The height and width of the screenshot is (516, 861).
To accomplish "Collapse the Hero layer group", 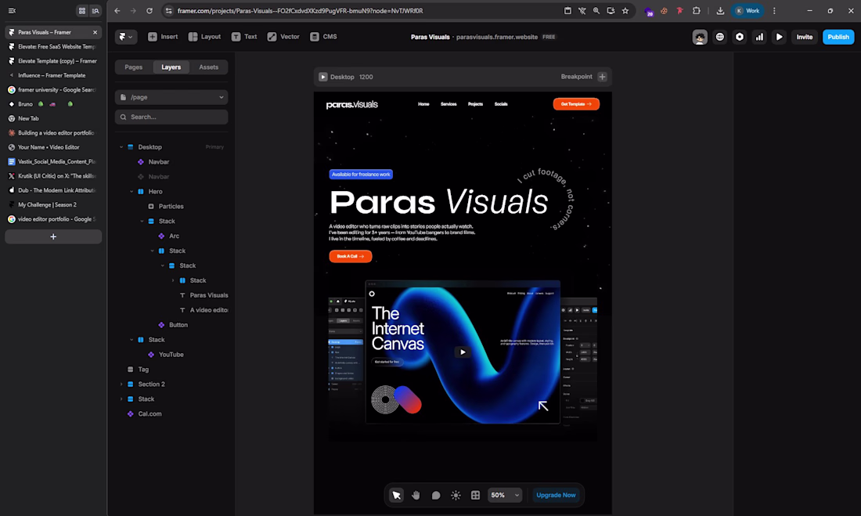I will tap(131, 192).
